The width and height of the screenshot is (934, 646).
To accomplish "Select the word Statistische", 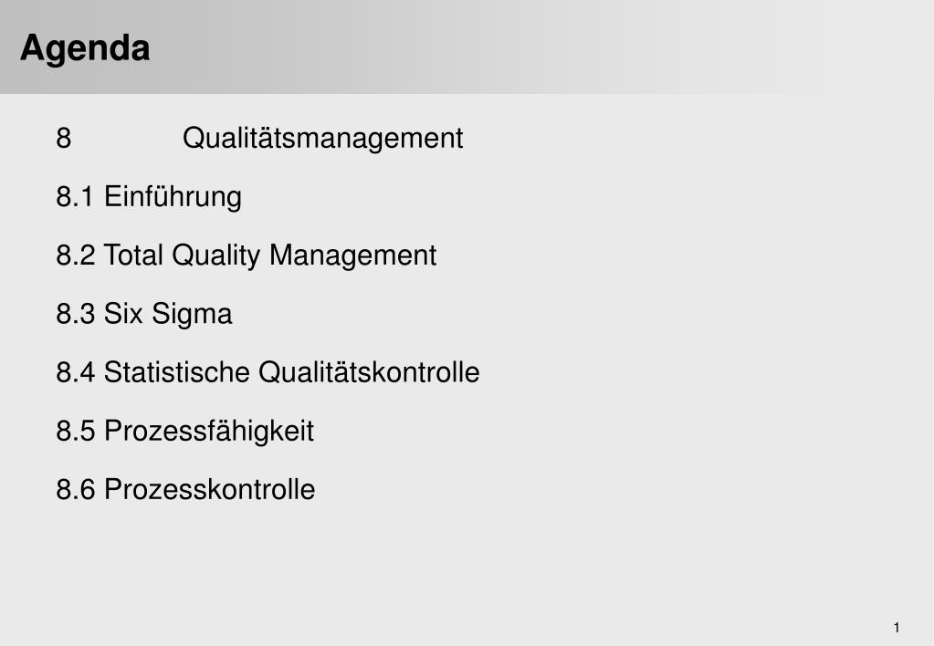I will (177, 372).
